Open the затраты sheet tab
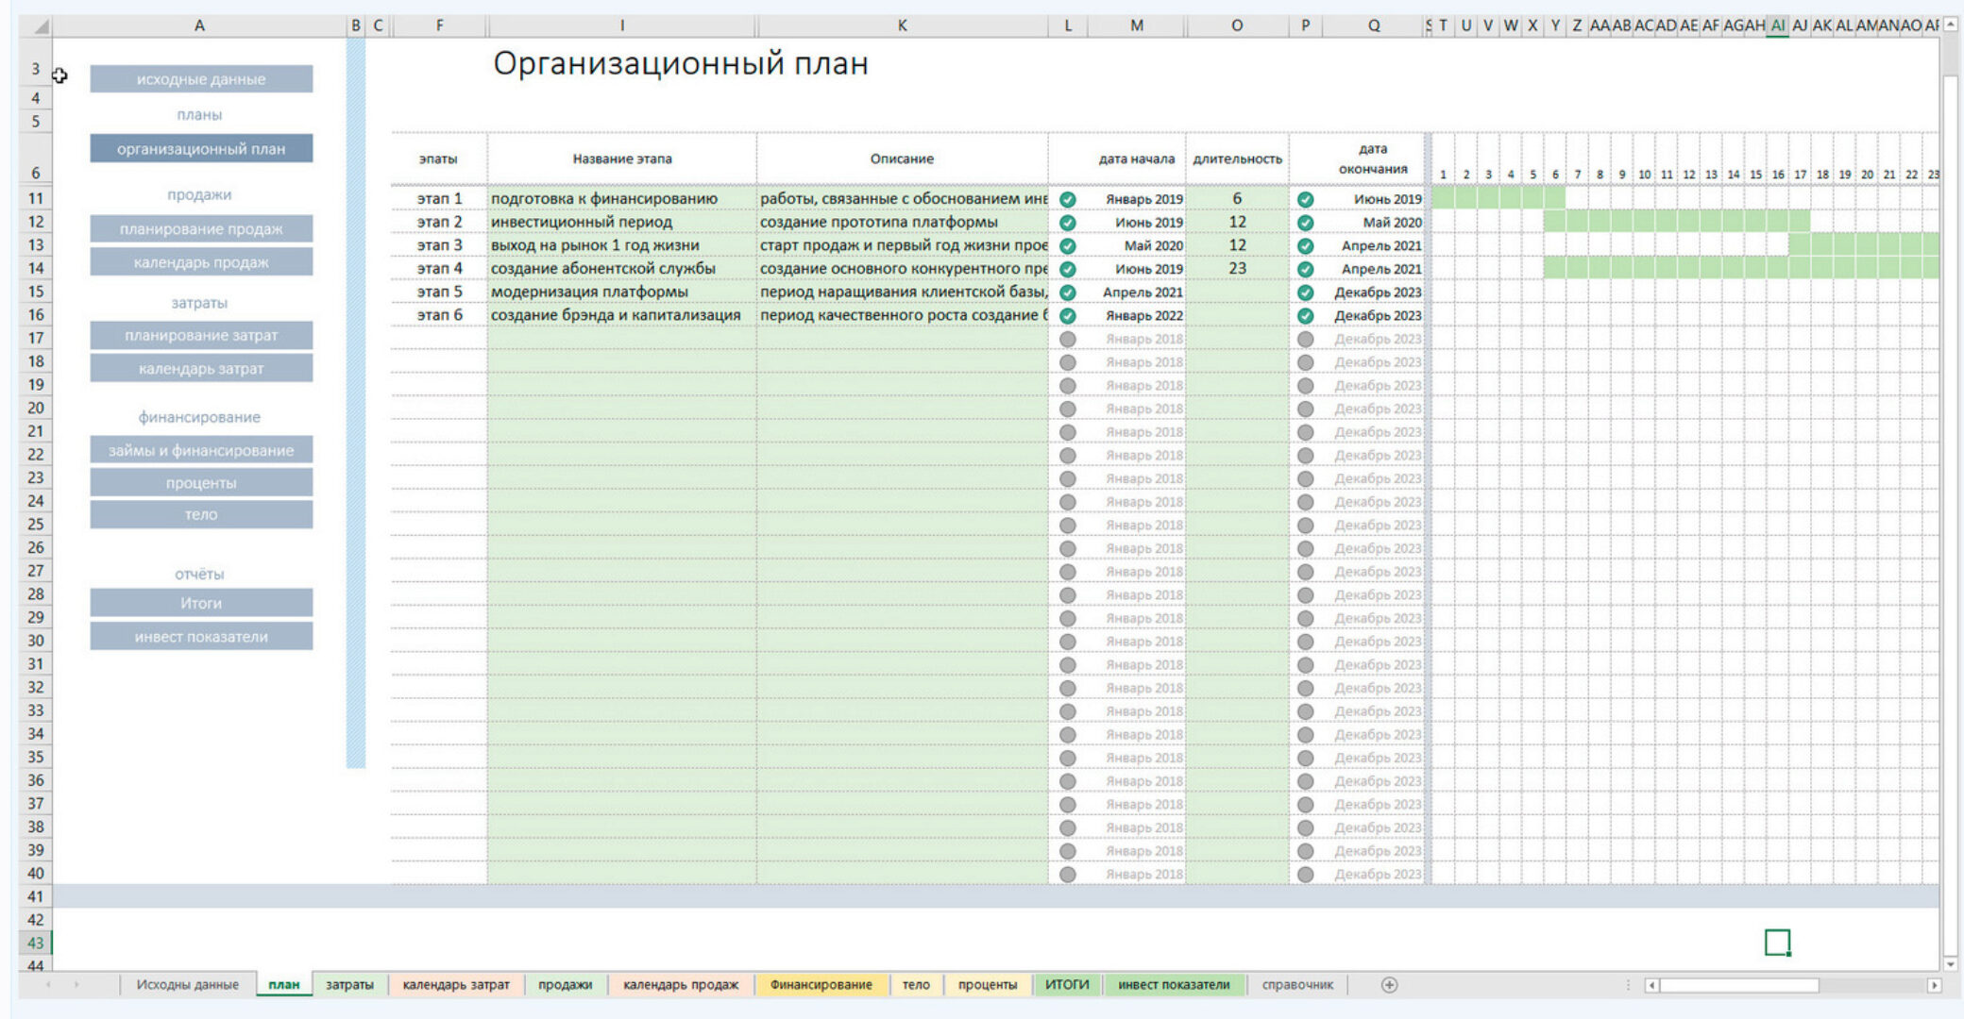 [x=349, y=985]
